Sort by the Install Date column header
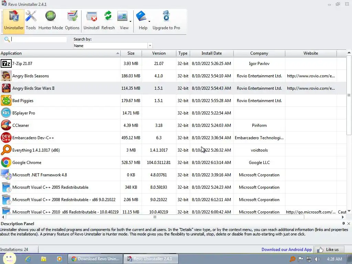The width and height of the screenshot is (352, 264). tap(212, 53)
